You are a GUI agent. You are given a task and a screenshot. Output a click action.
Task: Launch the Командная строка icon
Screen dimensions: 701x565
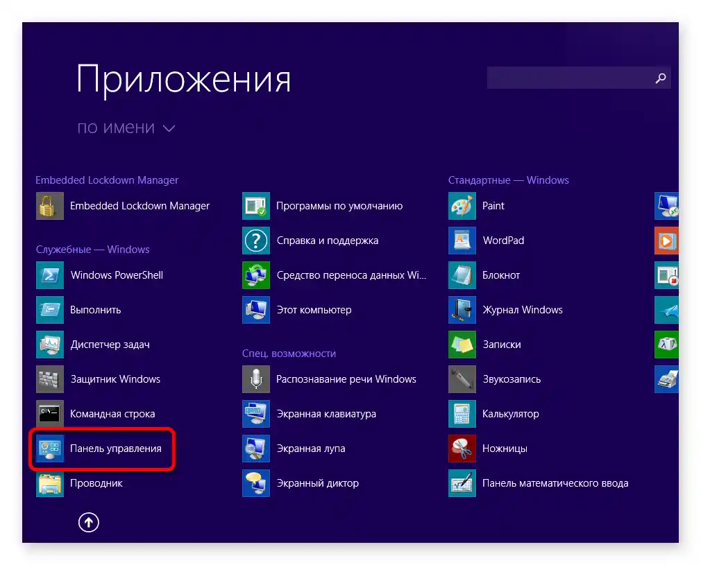(x=49, y=414)
